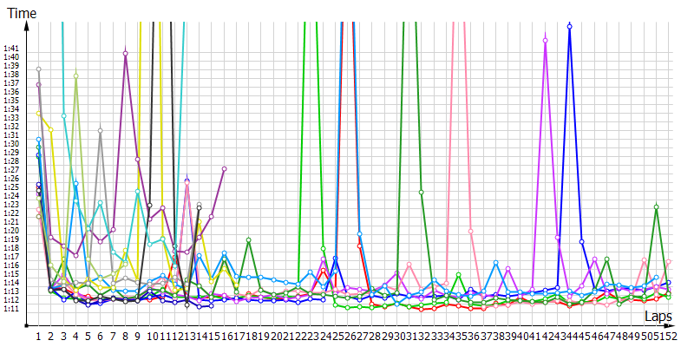Select the green data point at lap 32

pyautogui.click(x=422, y=192)
